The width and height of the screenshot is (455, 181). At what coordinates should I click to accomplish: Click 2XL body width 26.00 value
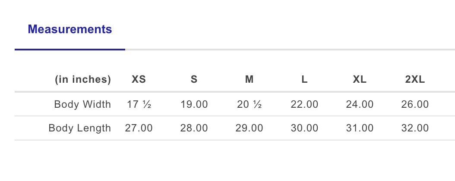tap(415, 104)
